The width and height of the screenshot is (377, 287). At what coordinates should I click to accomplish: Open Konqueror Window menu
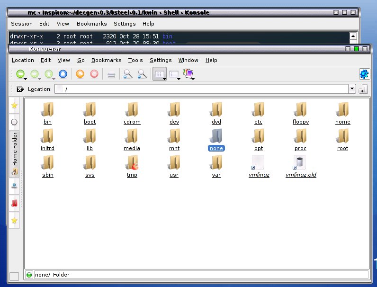[188, 60]
